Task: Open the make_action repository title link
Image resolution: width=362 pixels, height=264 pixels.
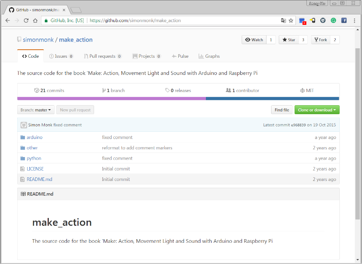Action: pyautogui.click(x=76, y=40)
